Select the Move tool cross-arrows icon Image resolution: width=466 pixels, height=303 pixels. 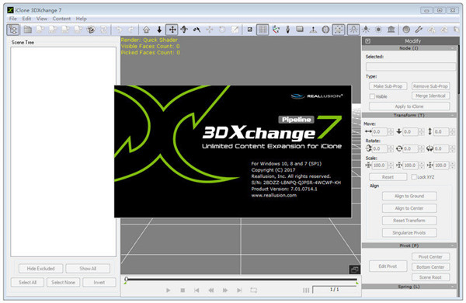coord(172,30)
